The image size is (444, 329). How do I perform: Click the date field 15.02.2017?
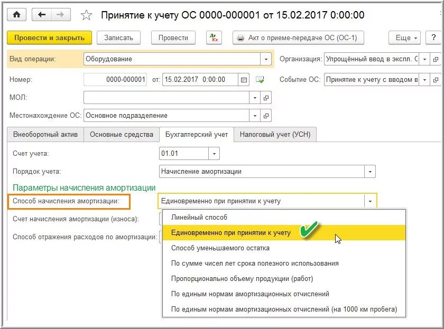point(200,80)
